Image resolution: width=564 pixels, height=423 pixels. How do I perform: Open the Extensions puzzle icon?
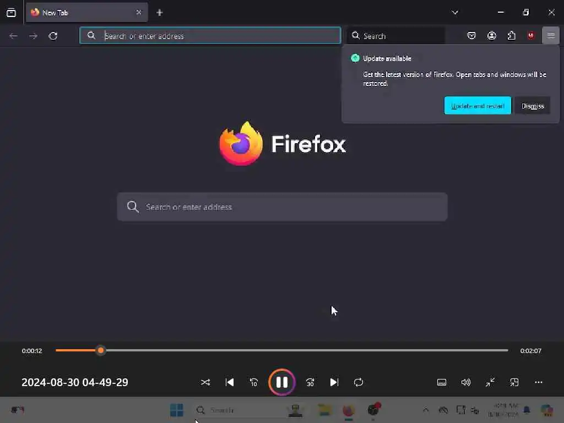pos(512,35)
